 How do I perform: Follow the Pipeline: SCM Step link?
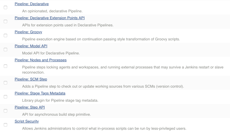pyautogui.click(x=31, y=79)
